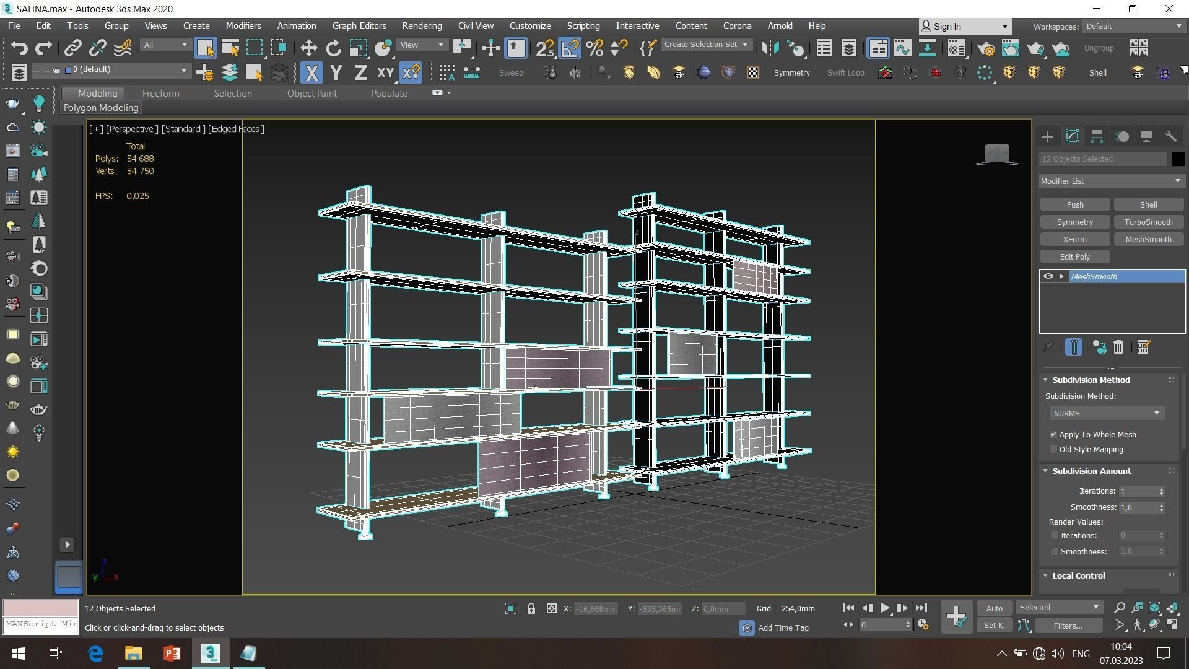This screenshot has width=1189, height=669.
Task: Remove modifier with trash icon
Action: click(1118, 347)
